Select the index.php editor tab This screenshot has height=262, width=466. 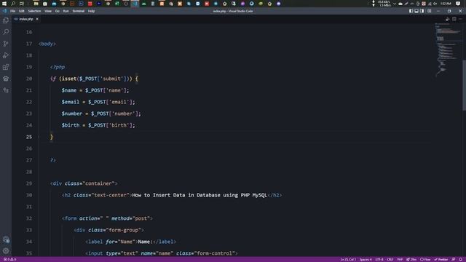point(26,19)
